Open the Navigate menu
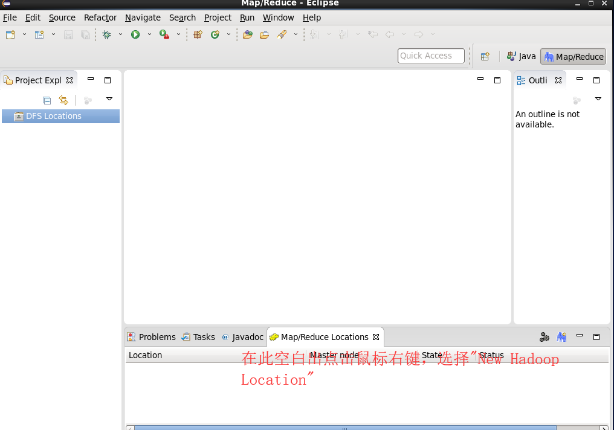The width and height of the screenshot is (614, 430). coord(143,18)
